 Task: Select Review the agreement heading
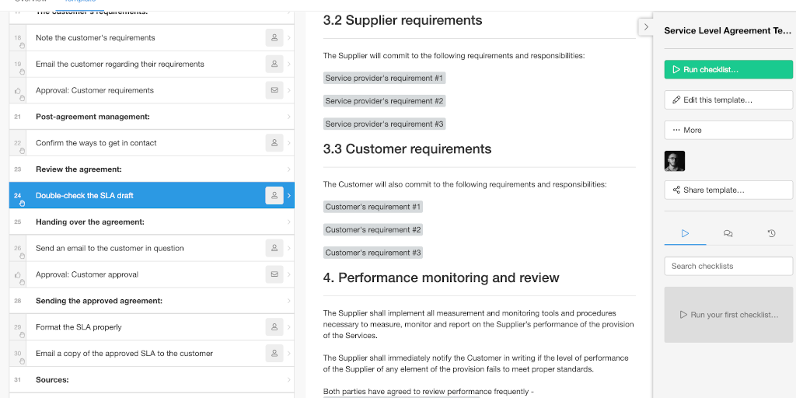pos(152,169)
